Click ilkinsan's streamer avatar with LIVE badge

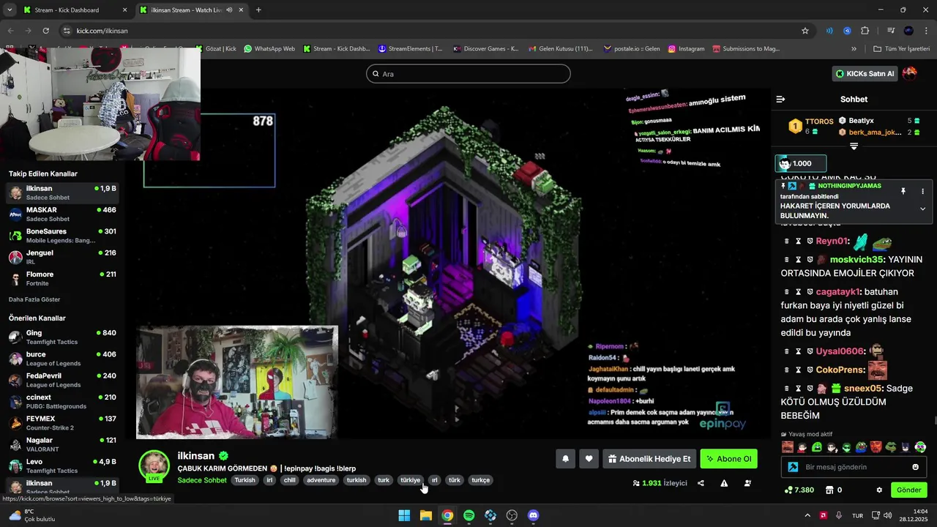click(x=154, y=466)
